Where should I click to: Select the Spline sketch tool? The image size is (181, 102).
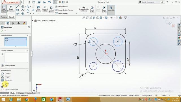click(28, 7)
